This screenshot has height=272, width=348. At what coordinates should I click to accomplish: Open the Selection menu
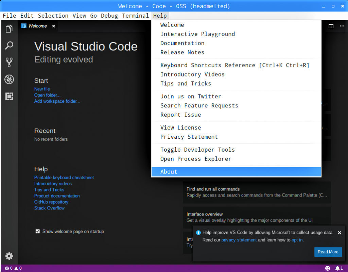pos(53,16)
